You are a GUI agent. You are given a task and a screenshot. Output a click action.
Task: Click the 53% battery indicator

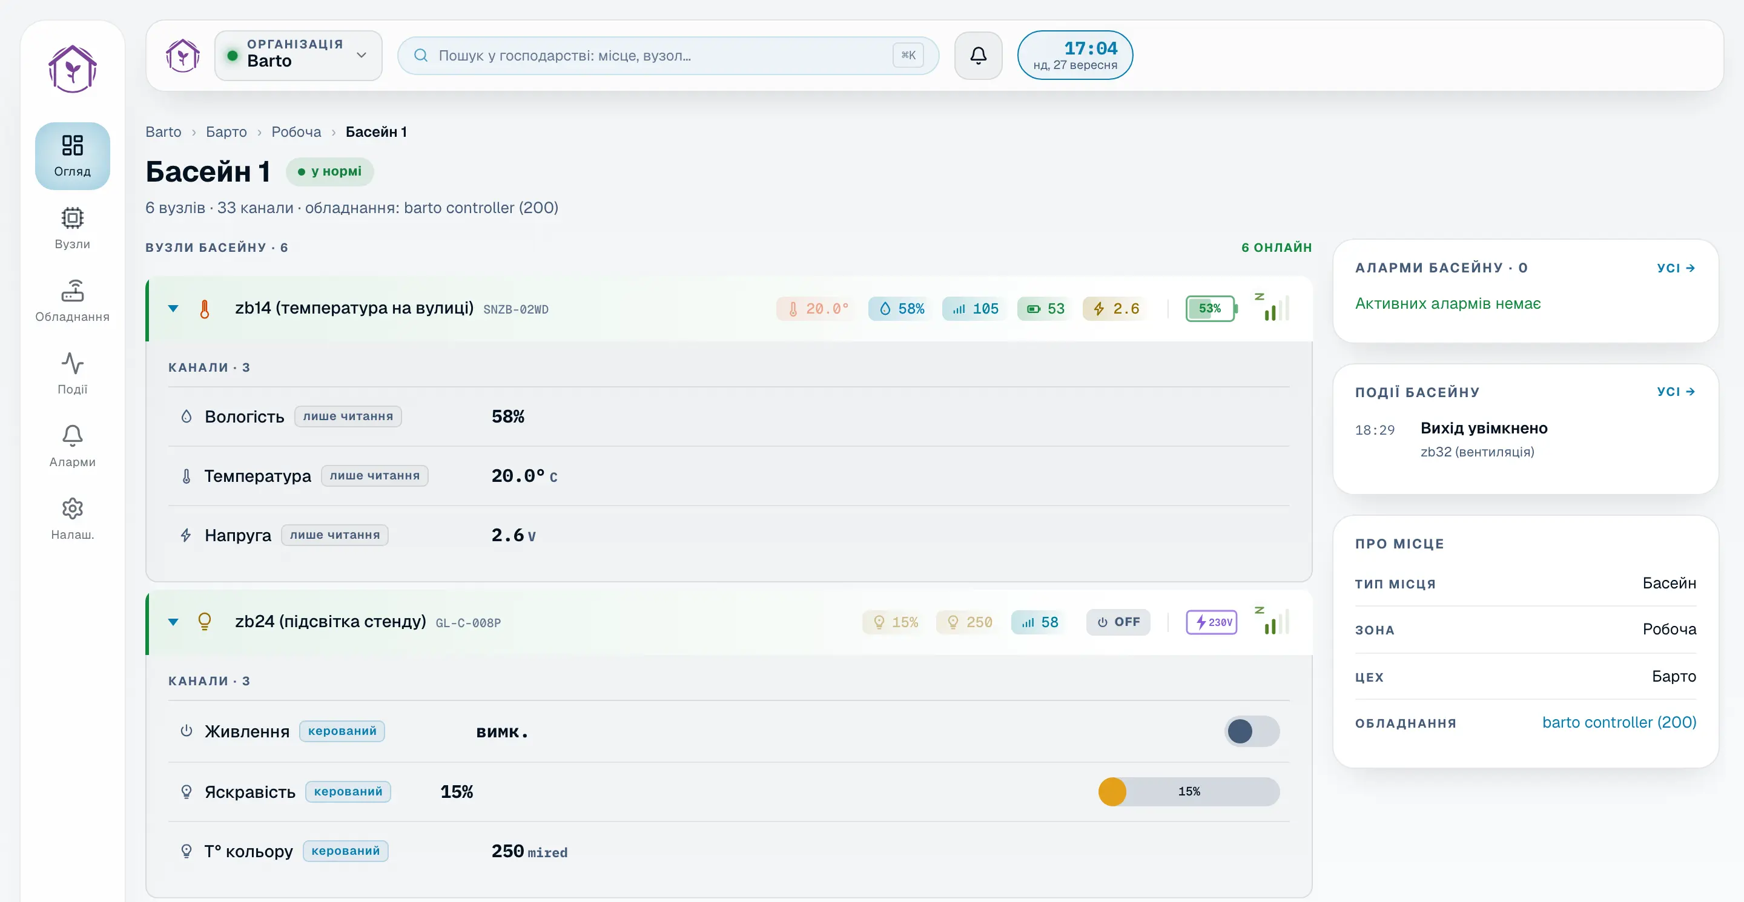coord(1211,309)
